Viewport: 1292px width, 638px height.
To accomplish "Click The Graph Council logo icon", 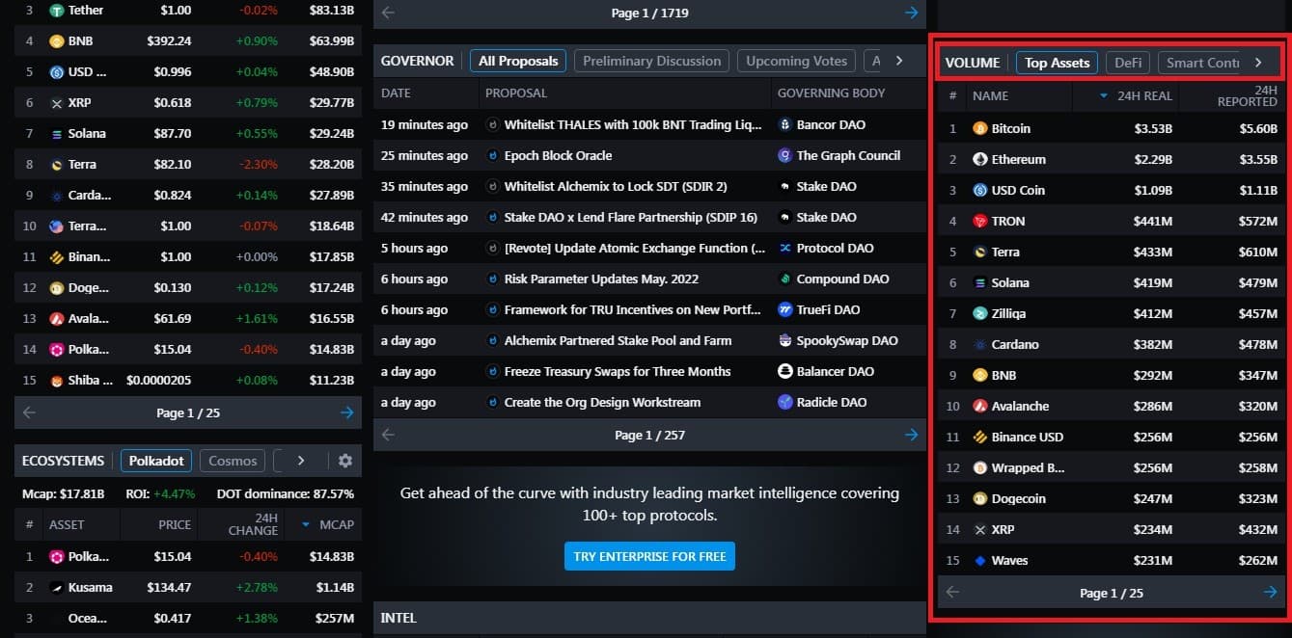I will click(785, 155).
